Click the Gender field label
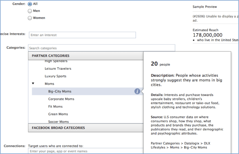The image size is (239, 154). [x=19, y=4]
